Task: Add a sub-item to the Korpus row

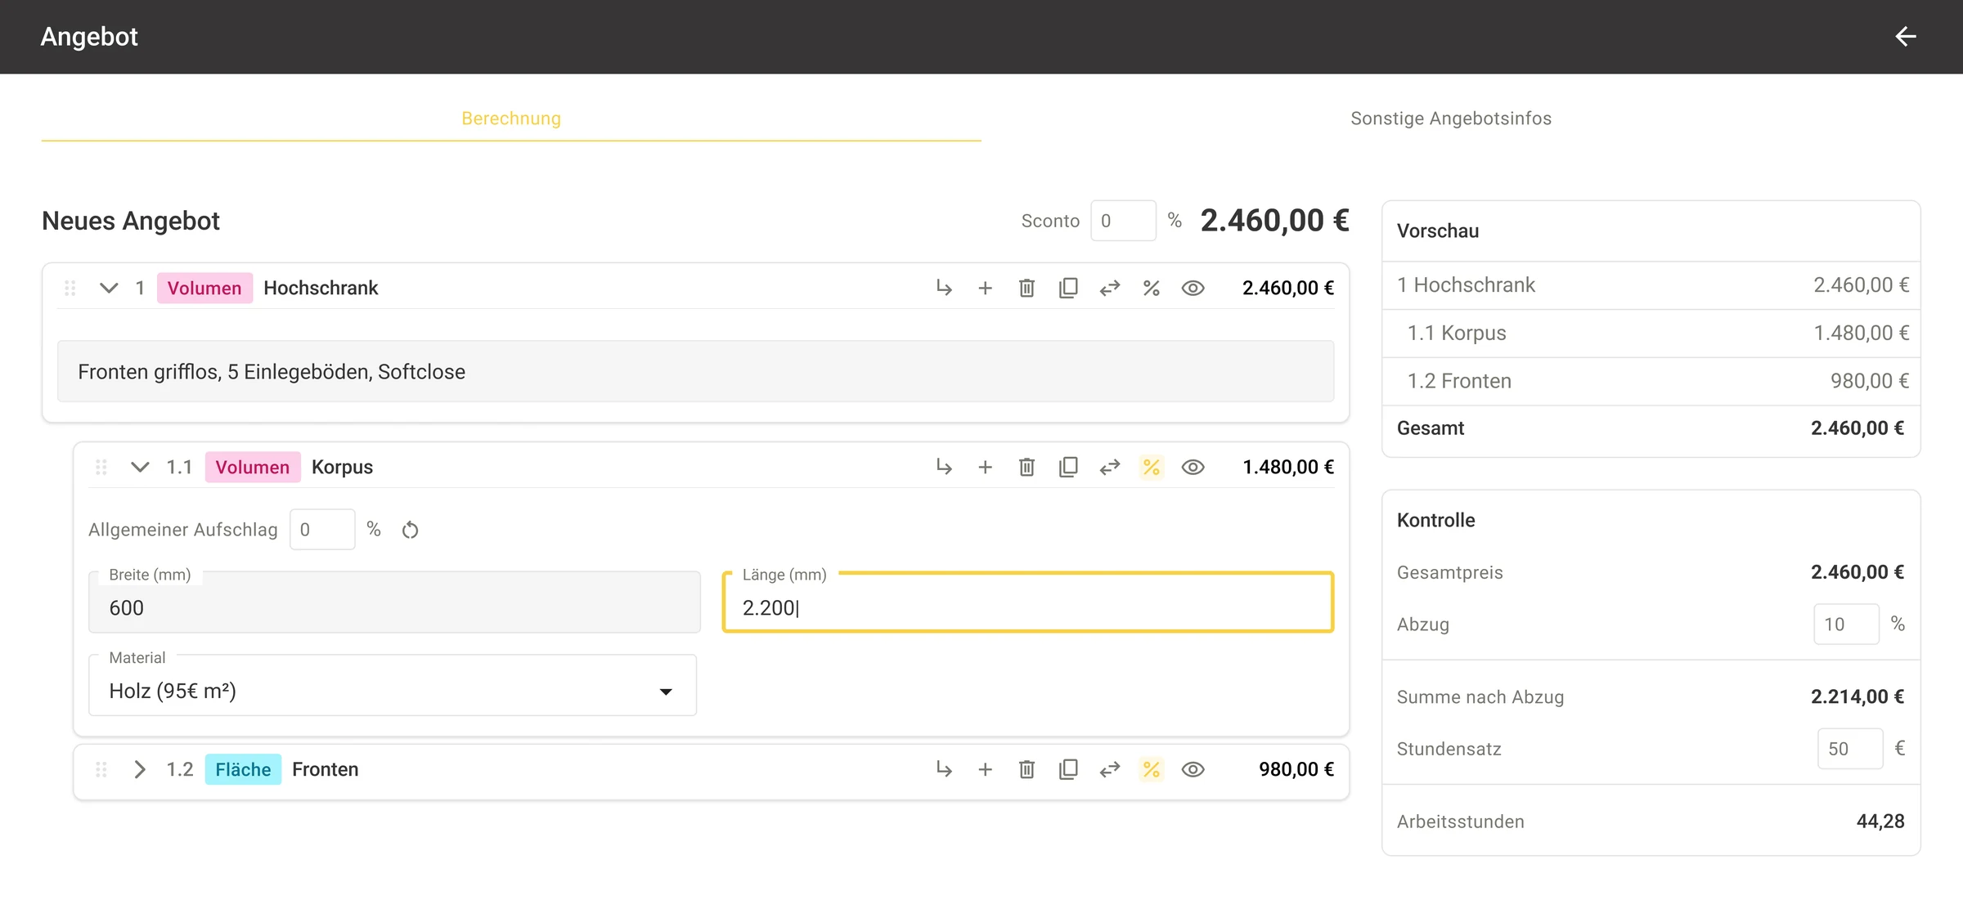Action: [x=944, y=467]
